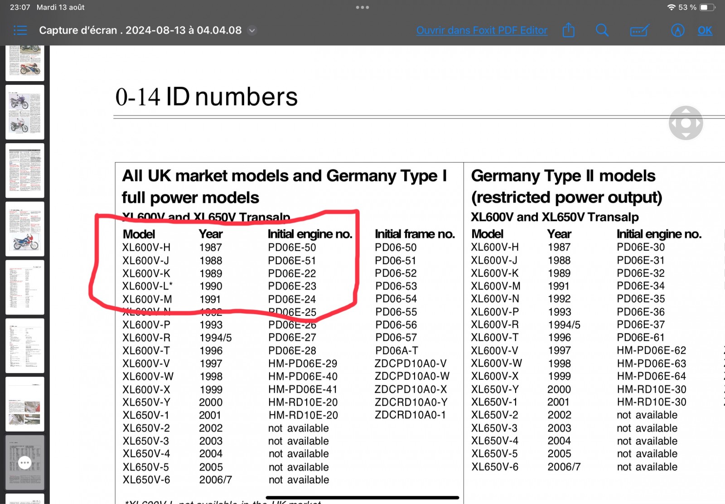Open the share sheet icon
The image size is (725, 504).
tap(568, 30)
